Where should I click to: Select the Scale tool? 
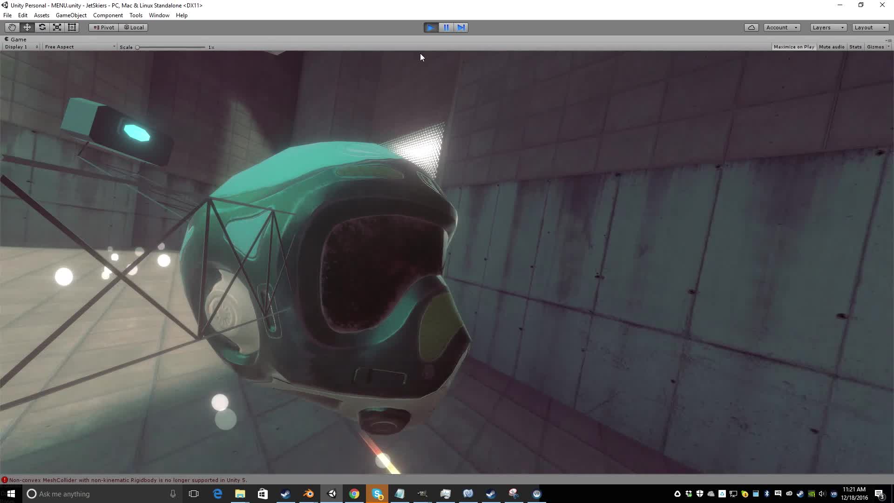(57, 27)
